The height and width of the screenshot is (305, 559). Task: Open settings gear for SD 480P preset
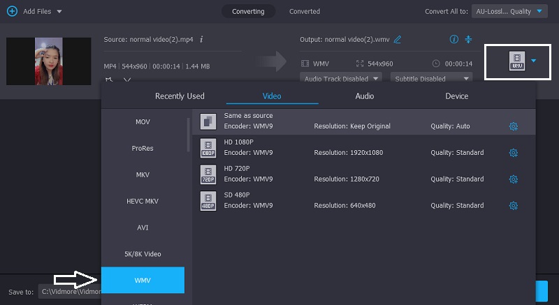[514, 206]
